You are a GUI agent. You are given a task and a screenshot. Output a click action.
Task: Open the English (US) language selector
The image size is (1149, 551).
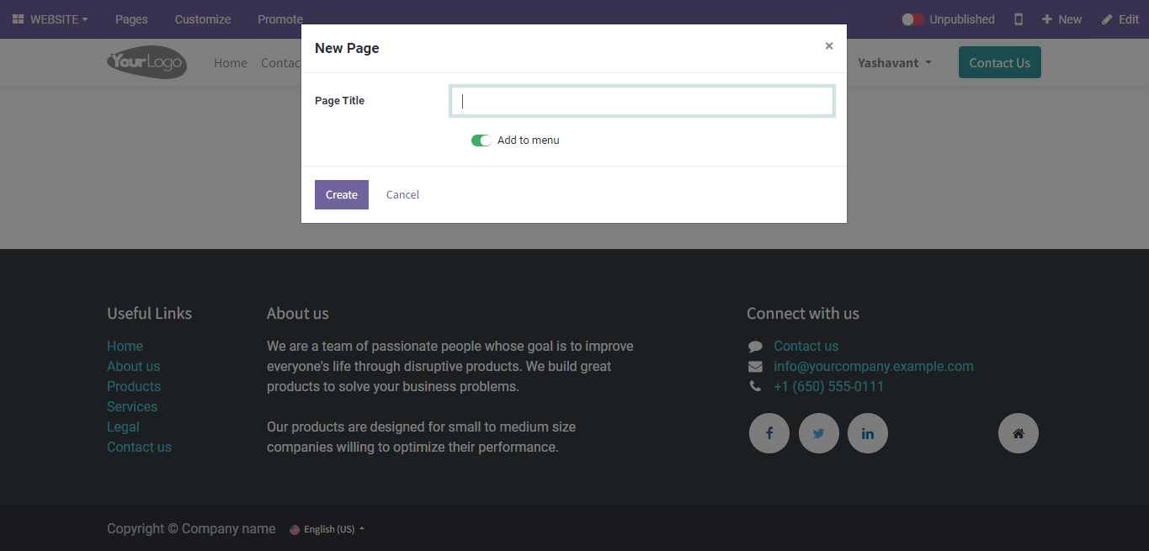328,529
